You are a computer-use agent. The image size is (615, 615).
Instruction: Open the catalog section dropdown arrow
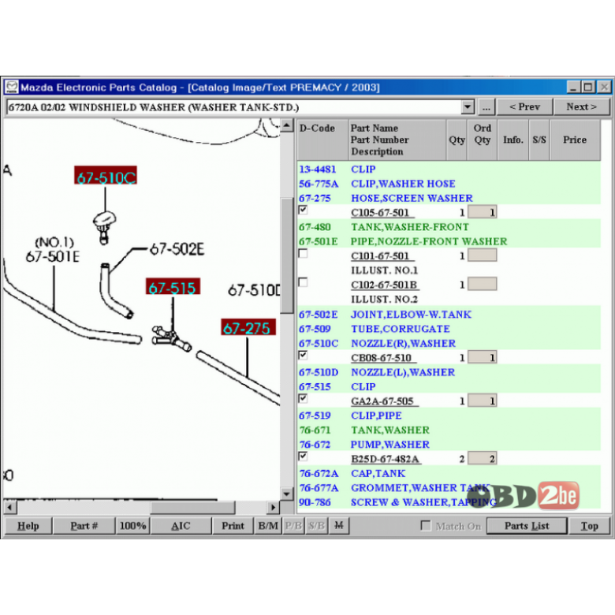point(467,106)
